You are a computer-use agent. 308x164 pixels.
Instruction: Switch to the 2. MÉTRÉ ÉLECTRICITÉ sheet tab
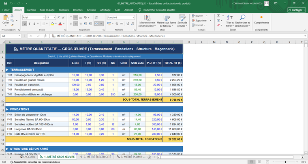[x=96, y=157]
